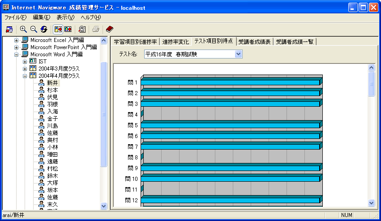This screenshot has width=381, height=221.
Task: Click the Microsoft Excel 入門編 computer icon
Action: coord(25,40)
